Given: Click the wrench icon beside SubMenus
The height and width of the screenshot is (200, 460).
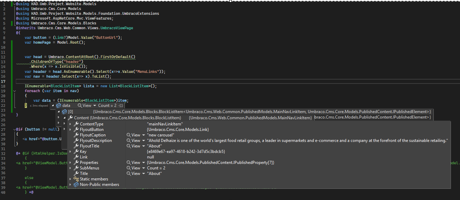Looking at the screenshot, I should [76, 168].
